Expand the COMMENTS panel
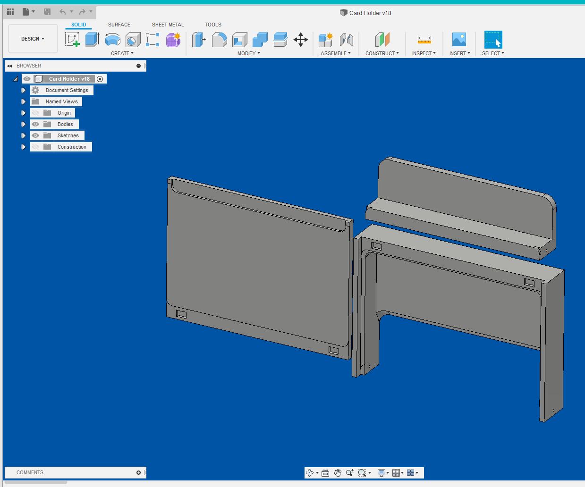 [138, 472]
